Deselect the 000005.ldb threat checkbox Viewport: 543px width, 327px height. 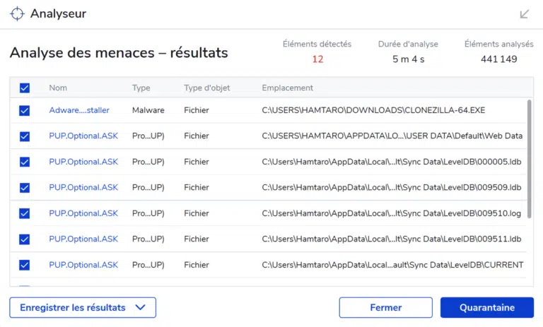click(25, 162)
